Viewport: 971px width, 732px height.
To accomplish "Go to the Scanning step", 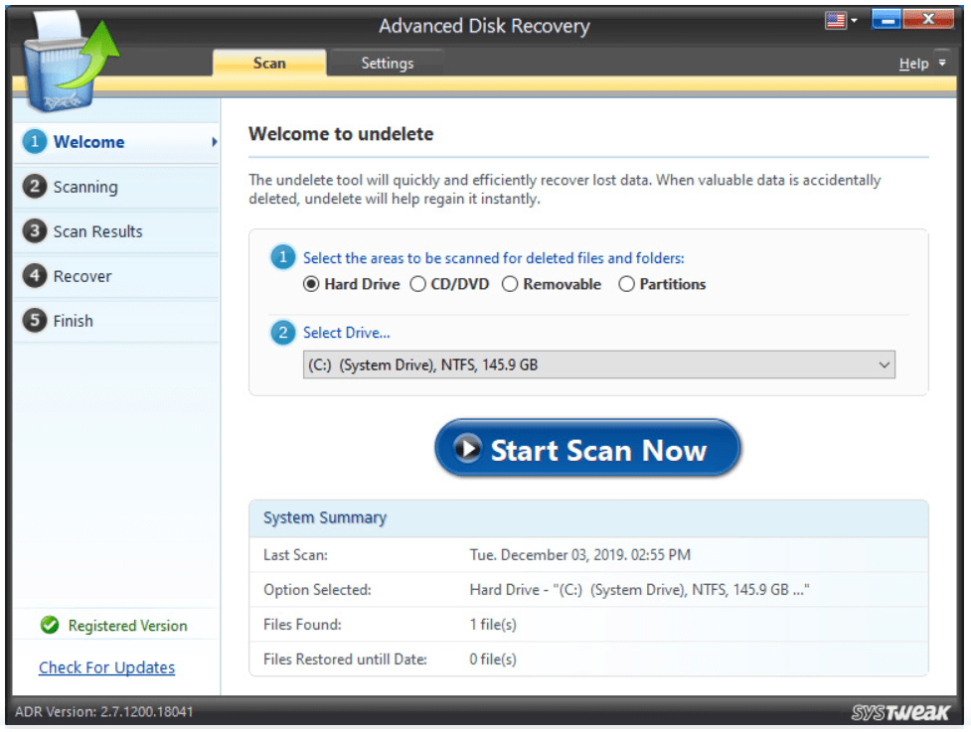I will pyautogui.click(x=116, y=187).
